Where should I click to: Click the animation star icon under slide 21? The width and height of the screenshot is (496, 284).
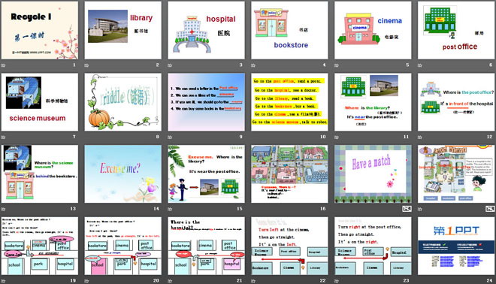(x=170, y=281)
